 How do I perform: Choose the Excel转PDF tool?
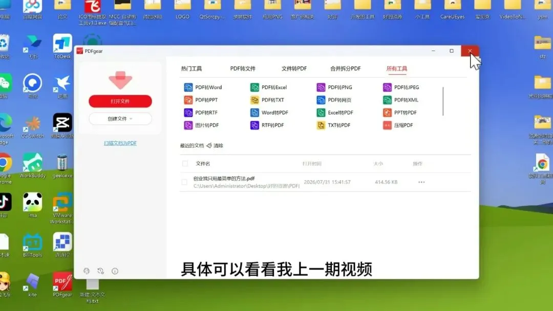[x=335, y=113]
